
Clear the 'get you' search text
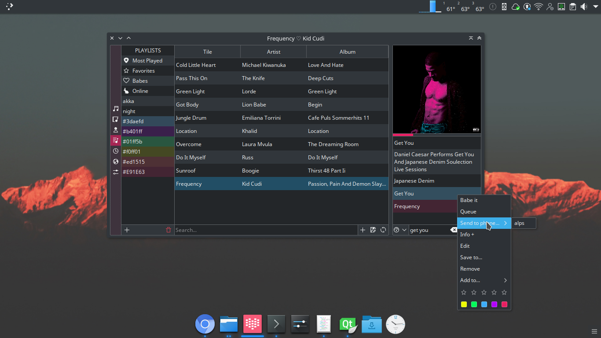[454, 230]
